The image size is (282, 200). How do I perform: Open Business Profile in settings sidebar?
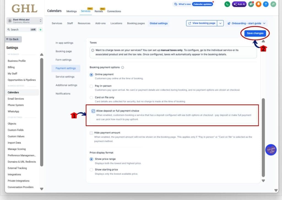click(x=17, y=61)
